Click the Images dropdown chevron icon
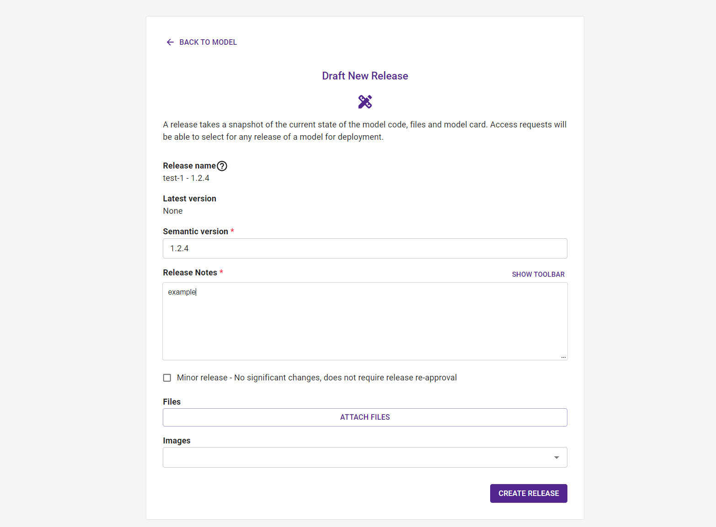This screenshot has width=716, height=527. point(556,457)
